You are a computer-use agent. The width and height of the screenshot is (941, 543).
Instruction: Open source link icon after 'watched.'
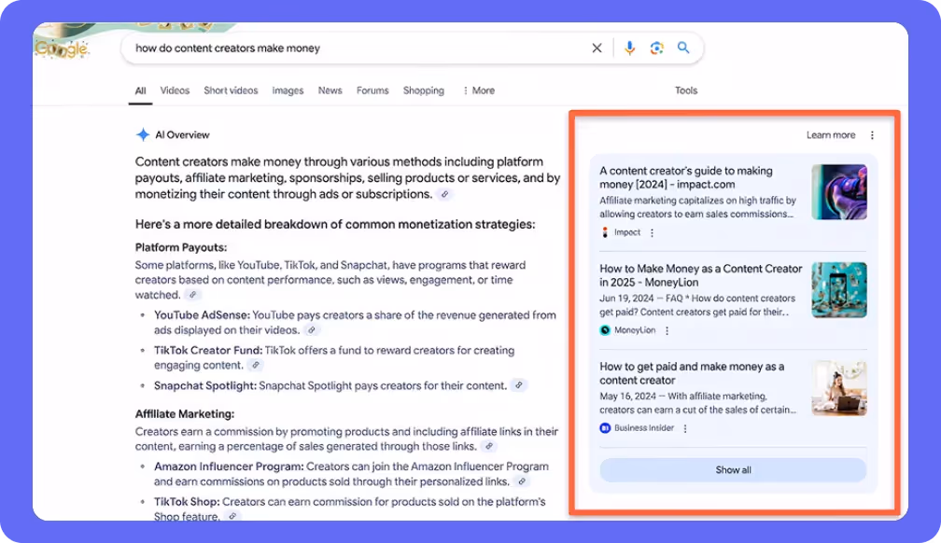[x=192, y=295]
